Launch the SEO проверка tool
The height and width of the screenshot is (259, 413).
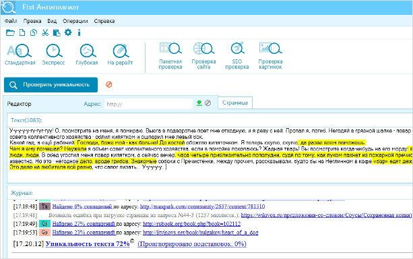click(236, 56)
